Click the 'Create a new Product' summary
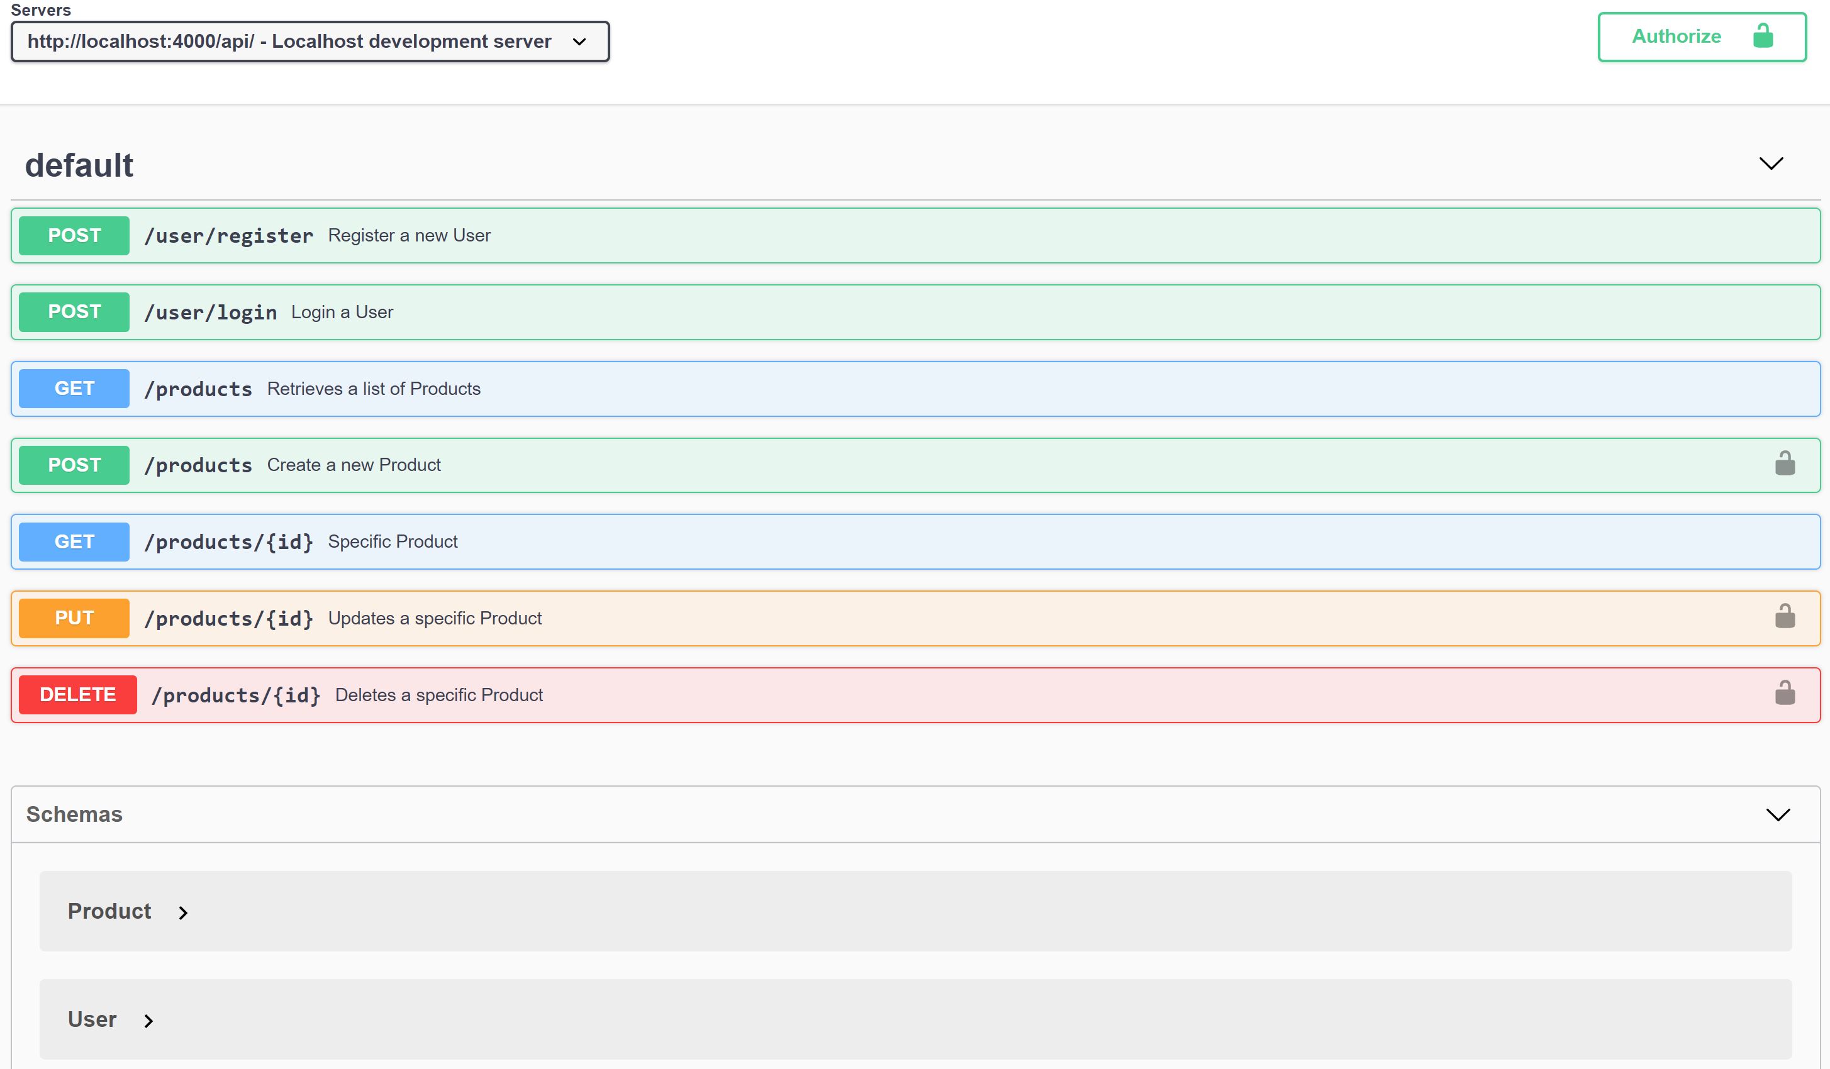 pos(354,465)
